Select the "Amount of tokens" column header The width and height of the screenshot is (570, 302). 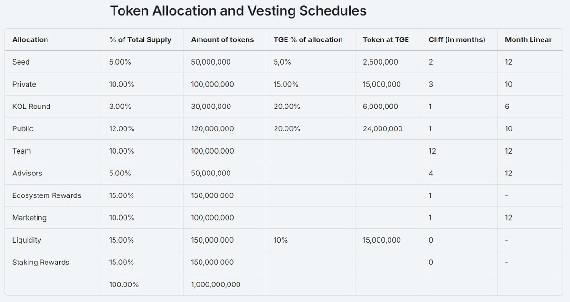pyautogui.click(x=222, y=40)
